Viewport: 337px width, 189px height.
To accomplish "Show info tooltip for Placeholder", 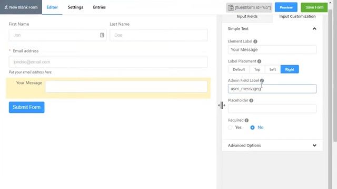I will [x=251, y=100].
